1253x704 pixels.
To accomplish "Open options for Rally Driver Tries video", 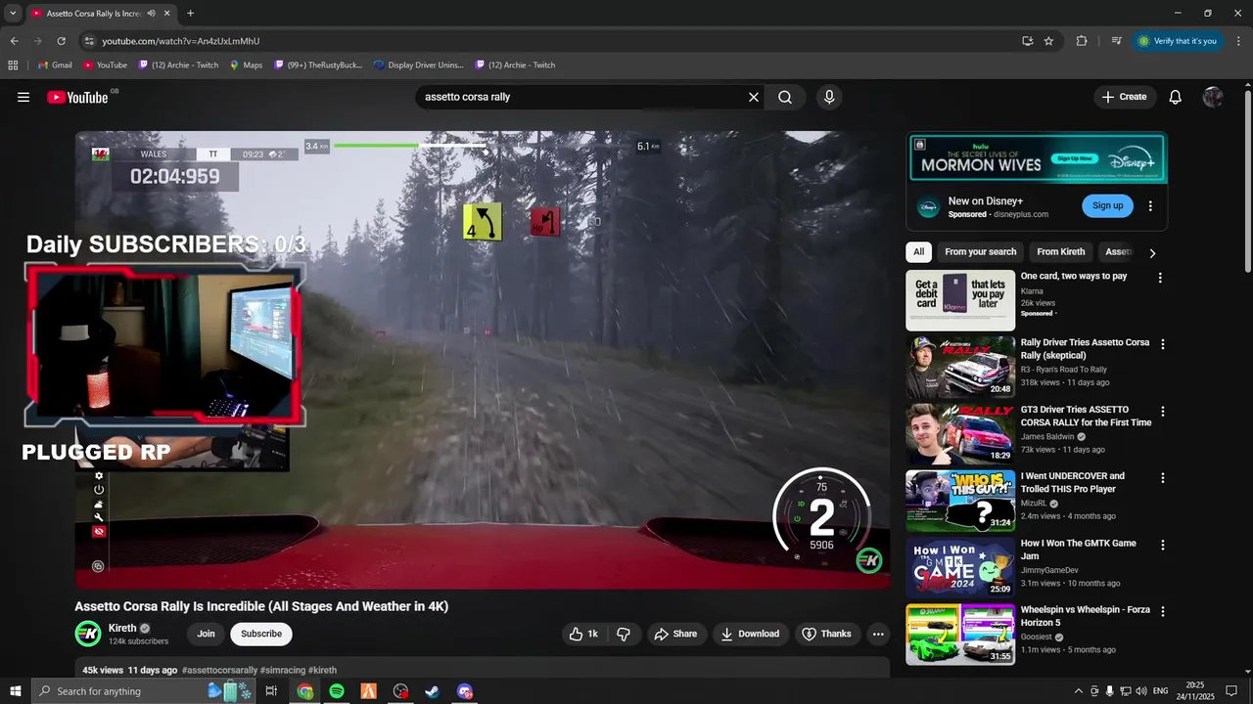I will coord(1163,344).
